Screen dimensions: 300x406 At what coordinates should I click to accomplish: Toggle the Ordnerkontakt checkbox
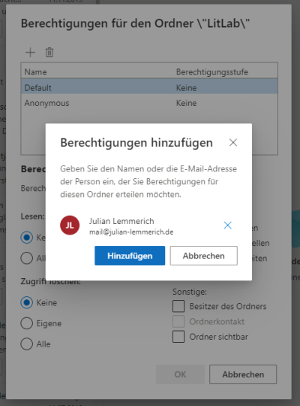[178, 322]
